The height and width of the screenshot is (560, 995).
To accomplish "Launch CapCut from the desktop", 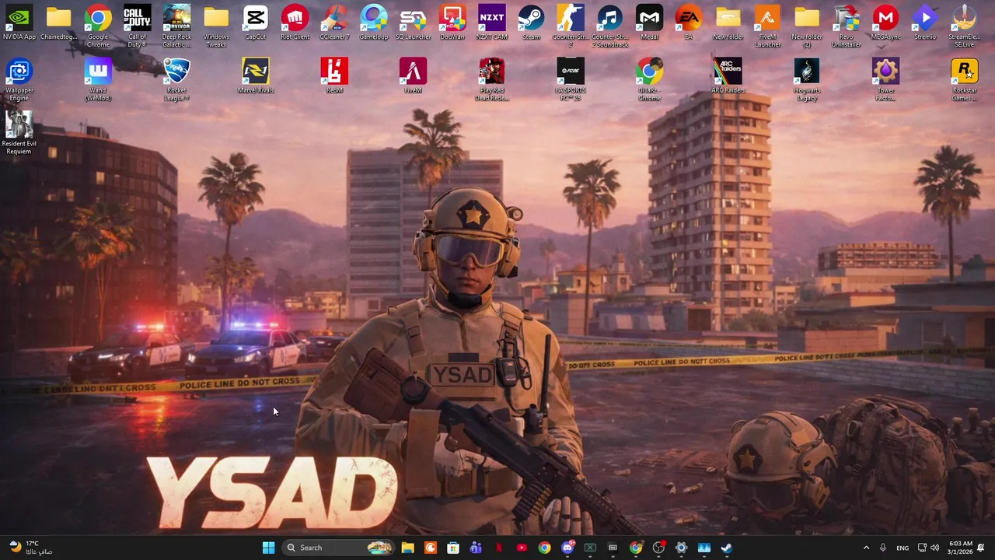I will click(x=256, y=23).
